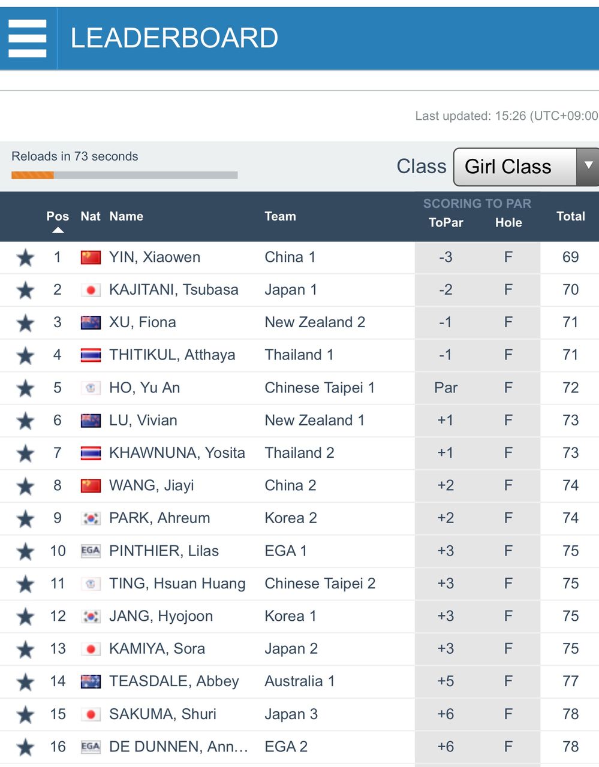
Task: Open the Girl Class dropdown
Action: pos(526,167)
